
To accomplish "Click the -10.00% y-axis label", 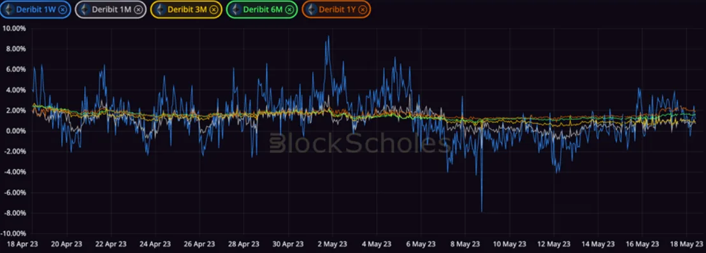I will [13, 234].
